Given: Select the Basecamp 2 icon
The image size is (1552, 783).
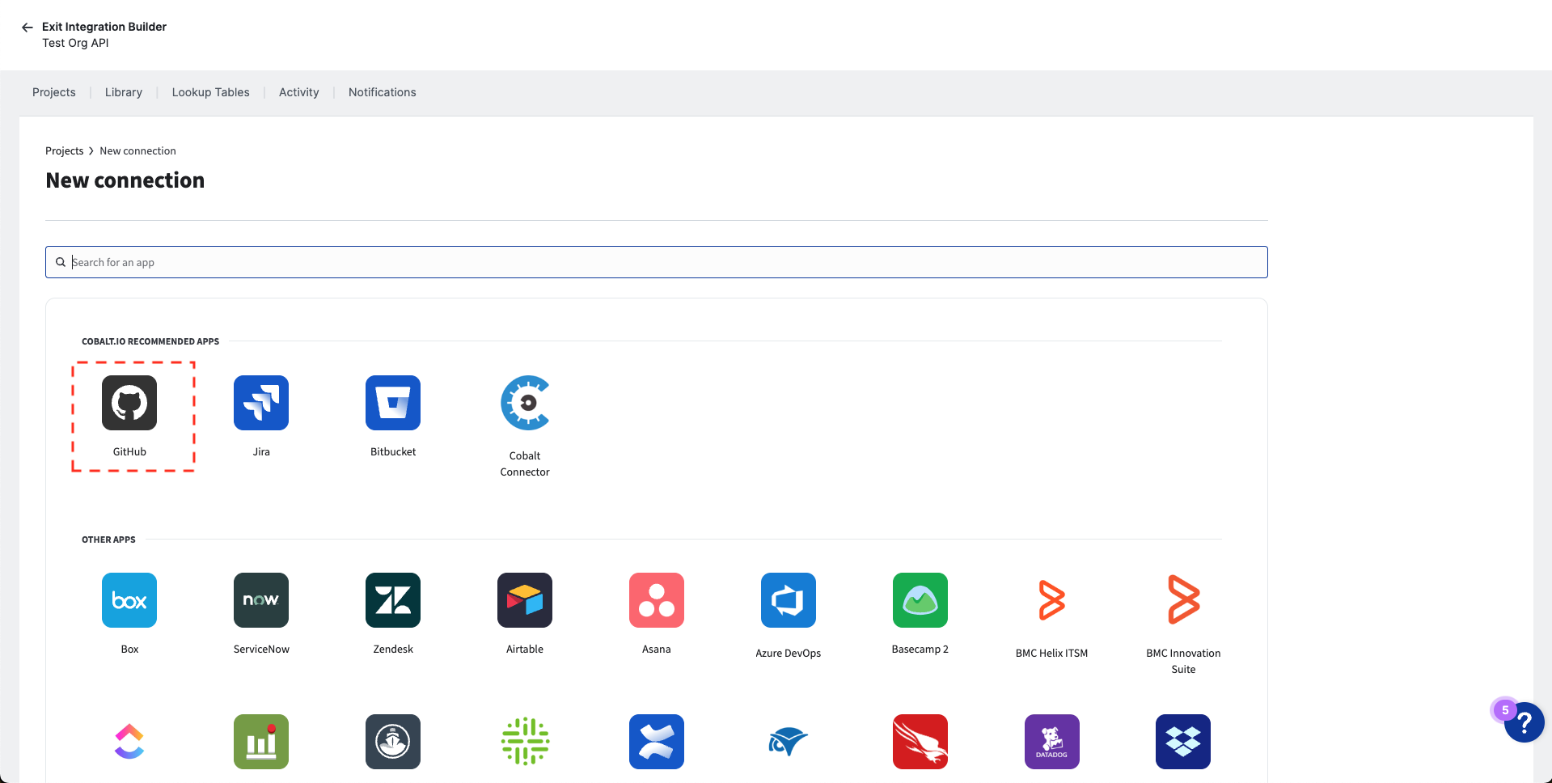Looking at the screenshot, I should [x=920, y=600].
